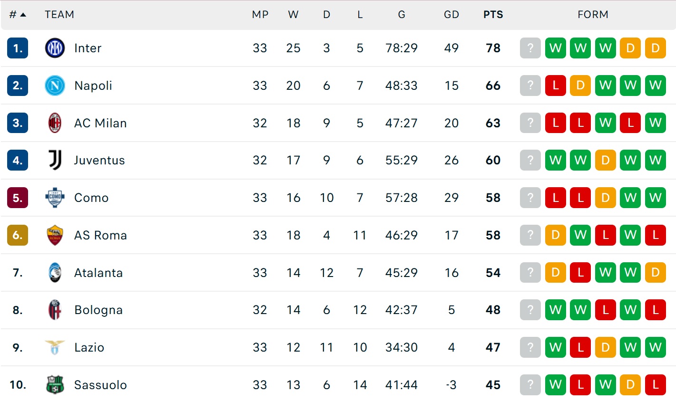This screenshot has width=676, height=401.
Task: Click Napoli's red loss form badge
Action: (x=555, y=86)
